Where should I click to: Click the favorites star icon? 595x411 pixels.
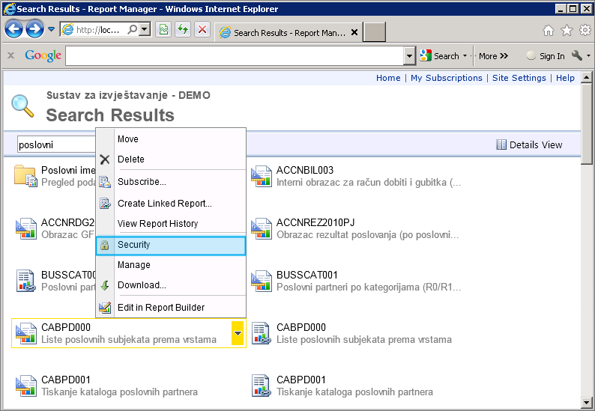point(567,31)
